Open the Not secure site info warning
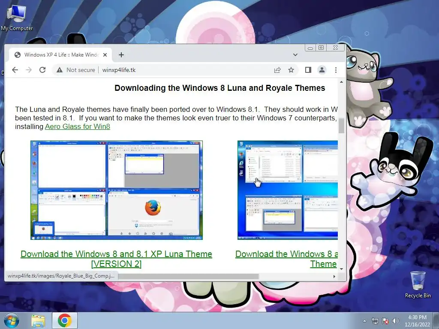439x329 pixels. (76, 70)
